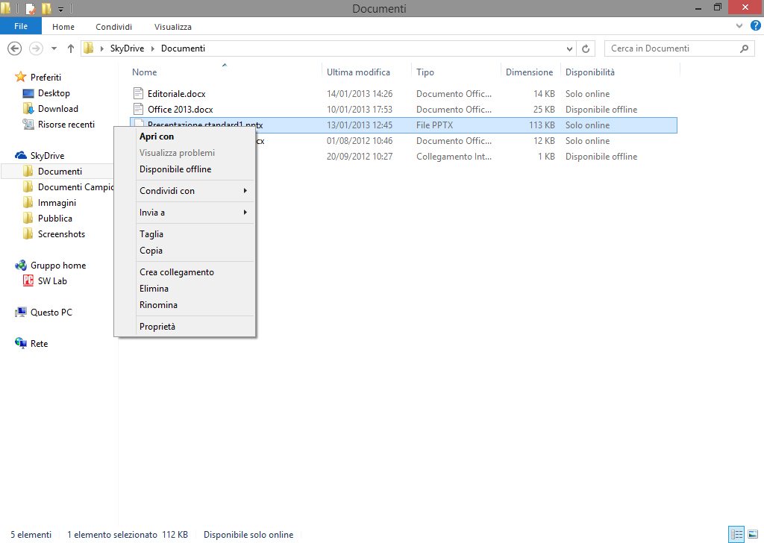Switch to details view in status bar

(x=736, y=534)
